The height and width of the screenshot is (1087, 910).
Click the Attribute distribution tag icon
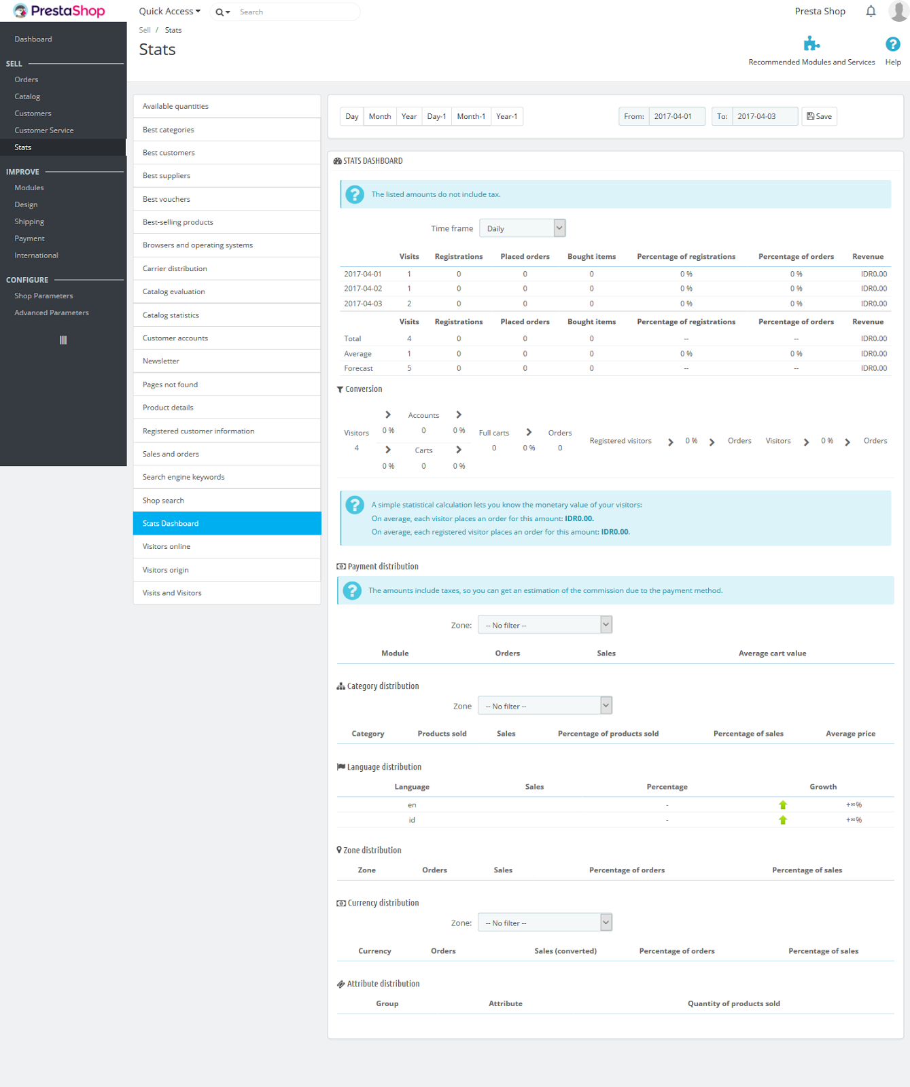(x=340, y=984)
